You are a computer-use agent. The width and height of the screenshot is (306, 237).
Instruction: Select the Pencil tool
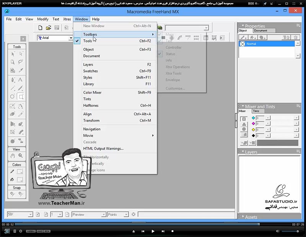tap(21, 88)
